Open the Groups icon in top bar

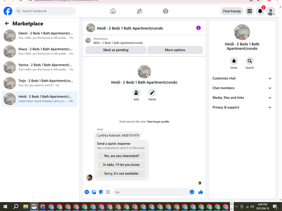pyautogui.click(x=165, y=11)
